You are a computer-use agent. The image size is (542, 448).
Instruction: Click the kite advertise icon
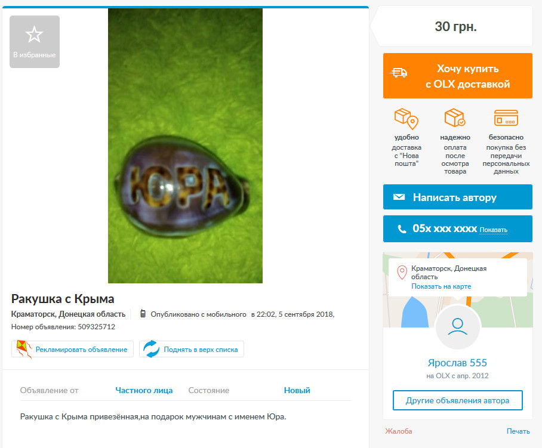[x=24, y=349]
